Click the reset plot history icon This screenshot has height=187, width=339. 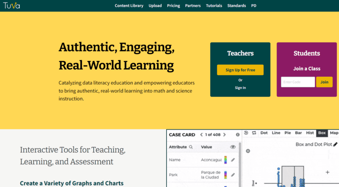point(246,133)
